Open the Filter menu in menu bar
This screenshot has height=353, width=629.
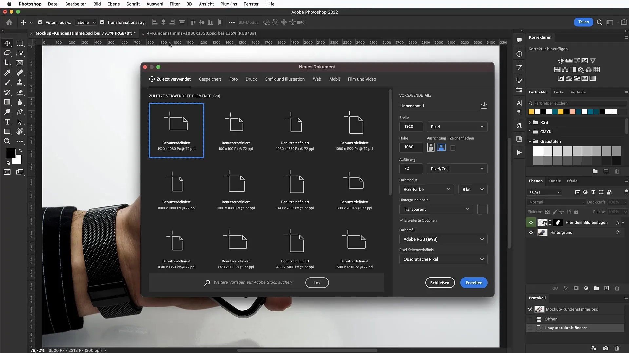tap(175, 4)
